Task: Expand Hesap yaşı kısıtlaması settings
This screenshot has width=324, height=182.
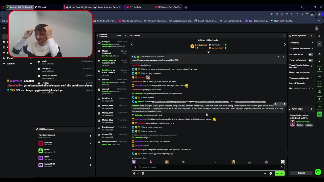Action: [312, 72]
